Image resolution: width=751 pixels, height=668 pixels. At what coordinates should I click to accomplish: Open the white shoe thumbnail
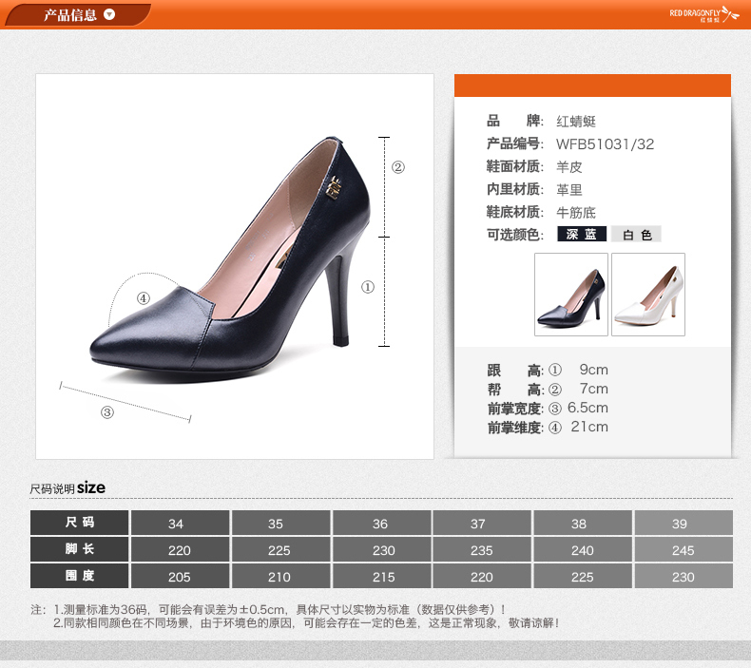click(648, 295)
